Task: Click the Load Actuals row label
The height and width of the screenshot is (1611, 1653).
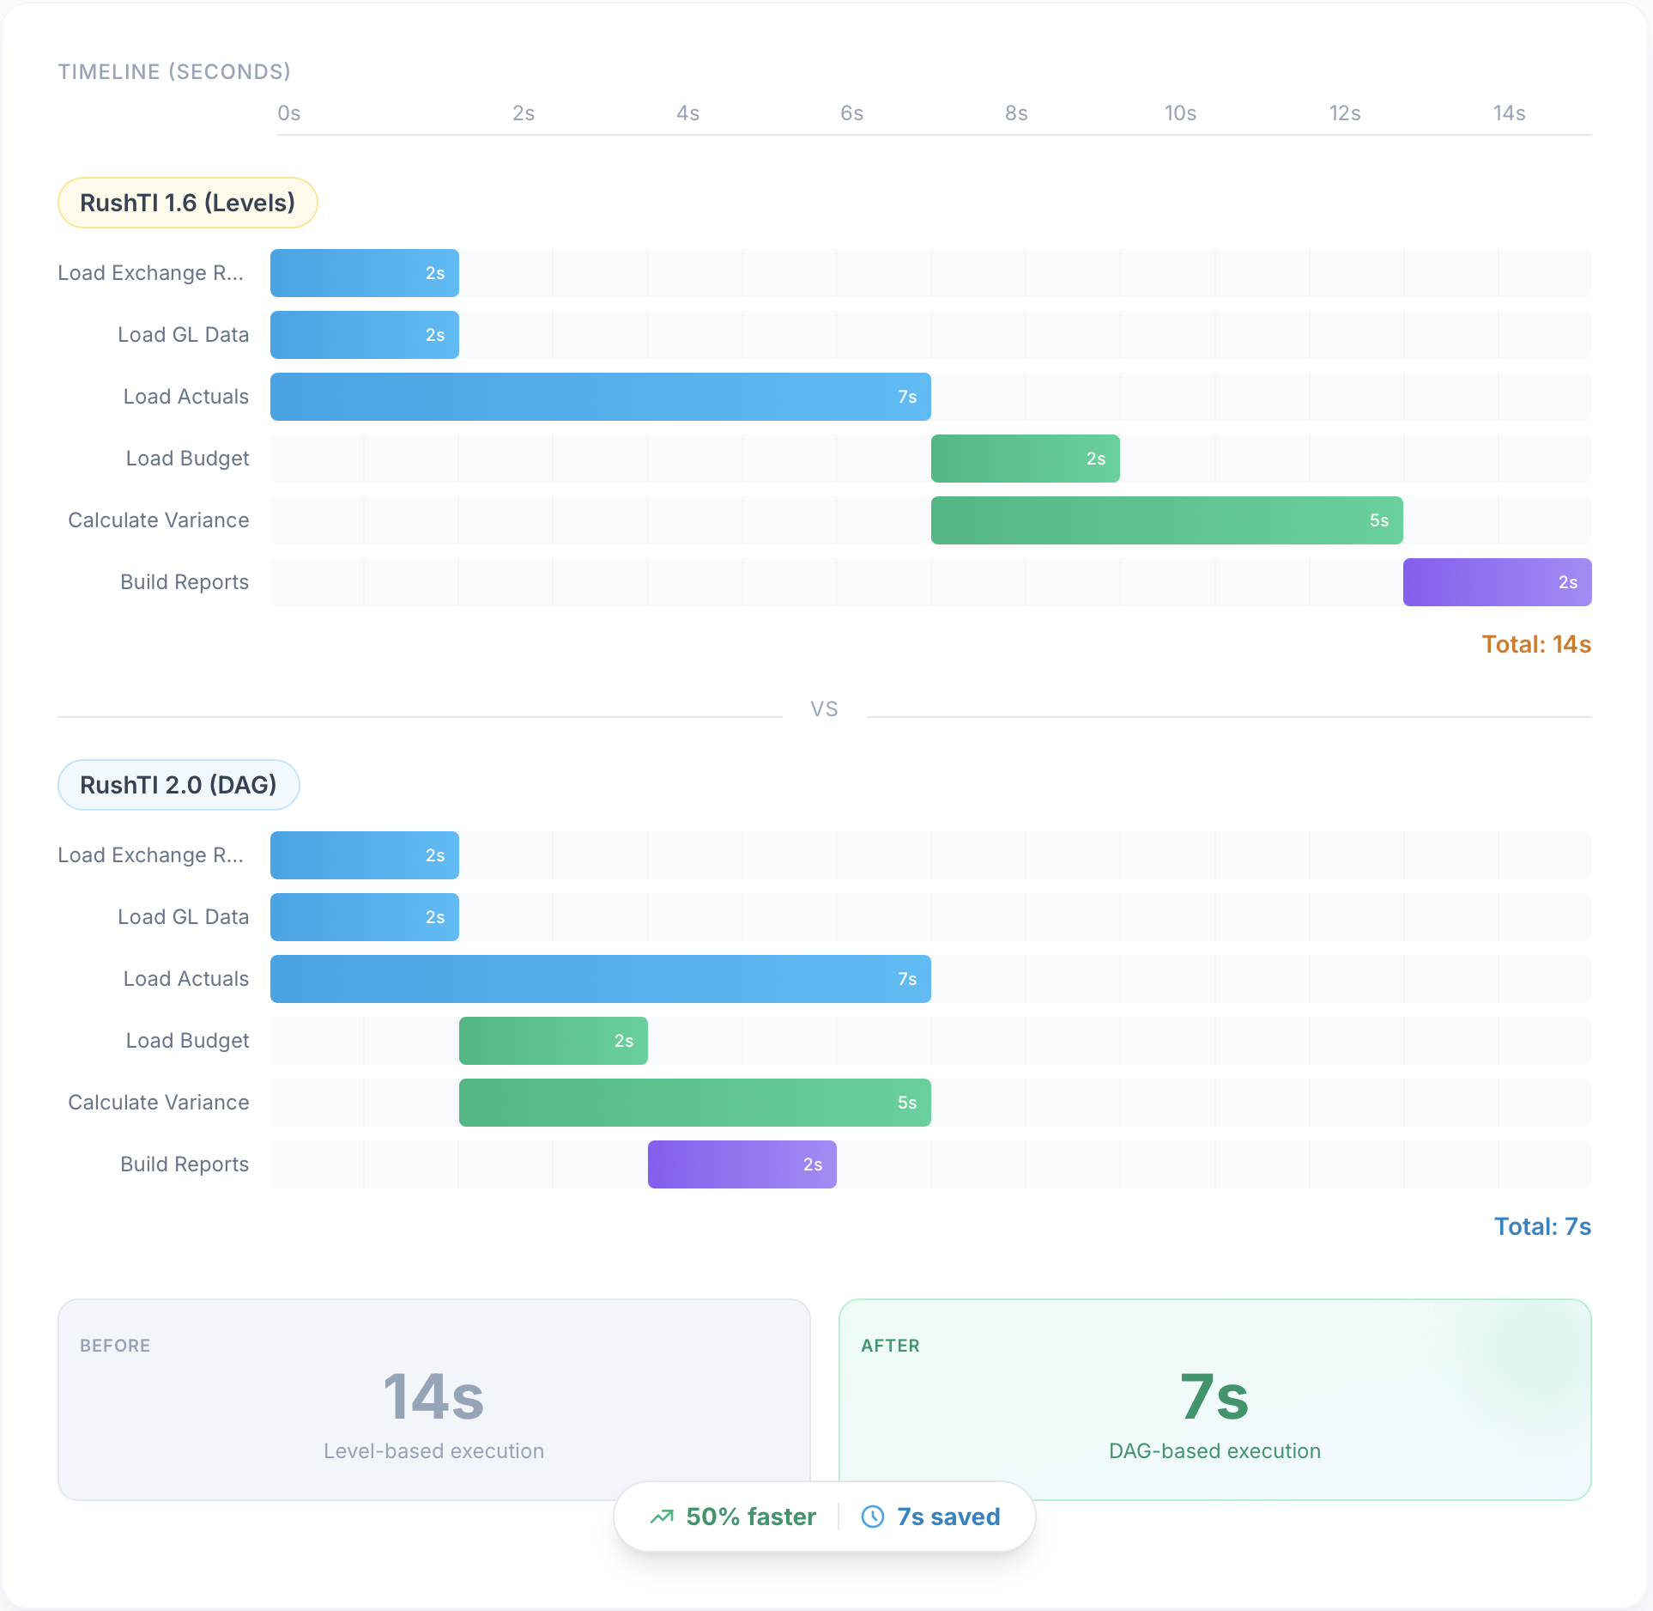Action: [185, 396]
